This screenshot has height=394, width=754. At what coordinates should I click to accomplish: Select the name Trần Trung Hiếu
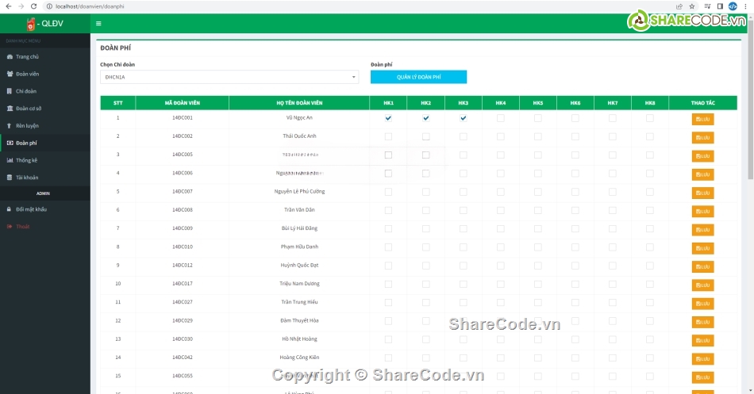[x=299, y=302]
